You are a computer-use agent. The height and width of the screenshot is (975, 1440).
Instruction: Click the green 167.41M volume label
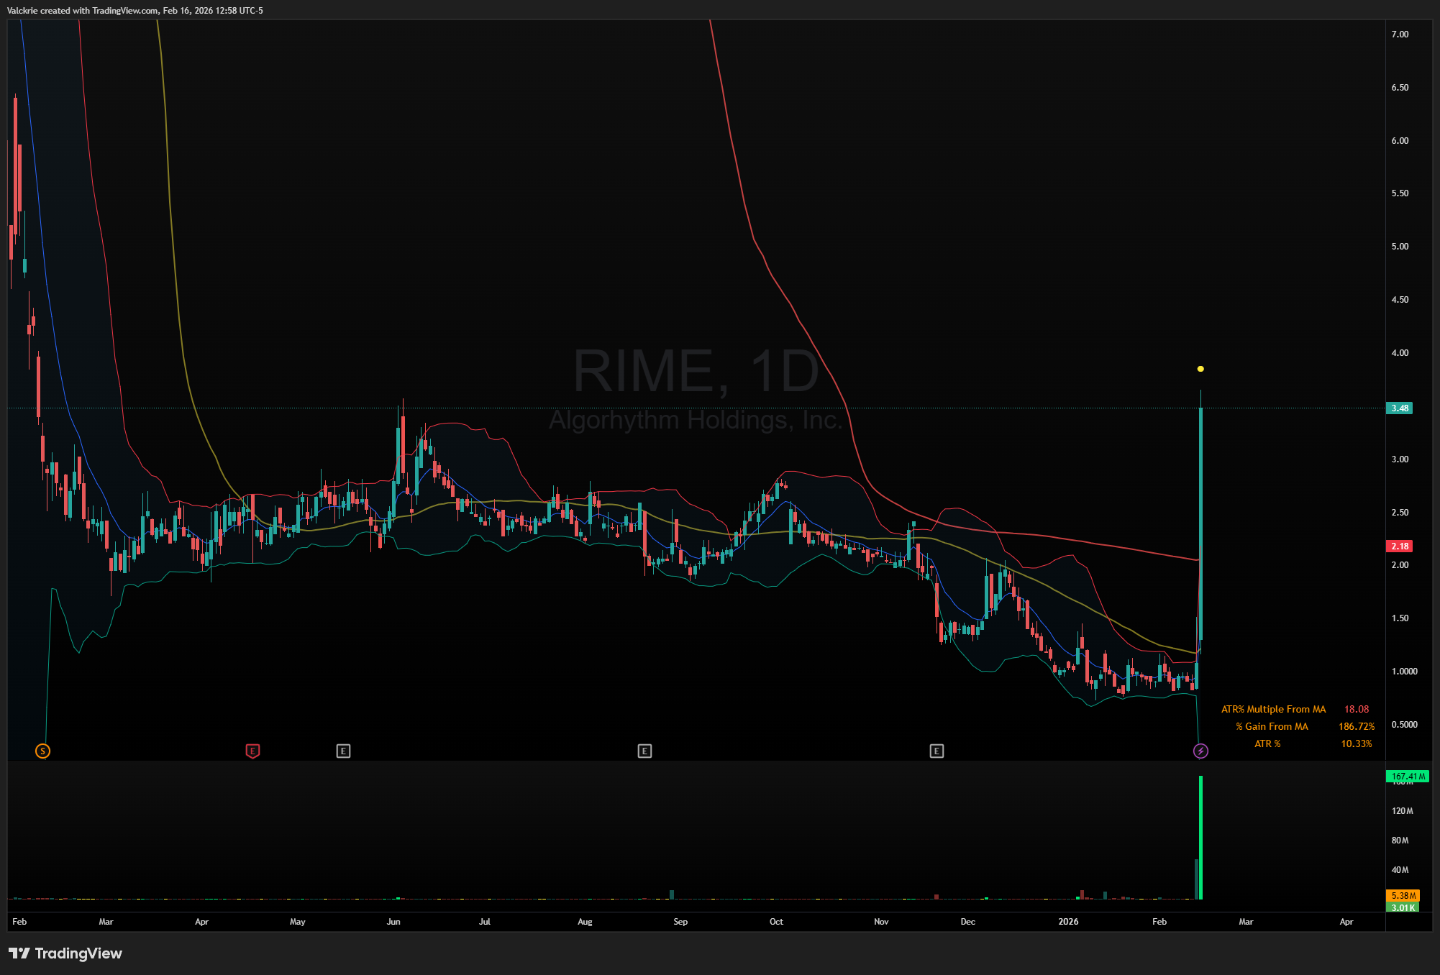1407,777
